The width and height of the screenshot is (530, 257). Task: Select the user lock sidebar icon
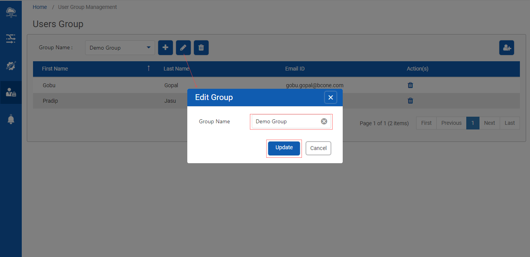tap(11, 92)
